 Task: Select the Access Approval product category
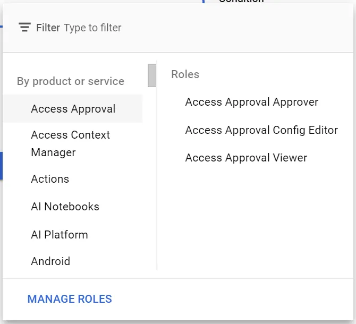click(x=73, y=109)
